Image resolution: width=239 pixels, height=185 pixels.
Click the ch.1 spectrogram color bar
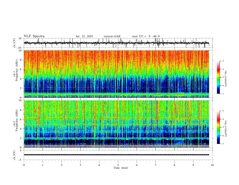(x=218, y=77)
